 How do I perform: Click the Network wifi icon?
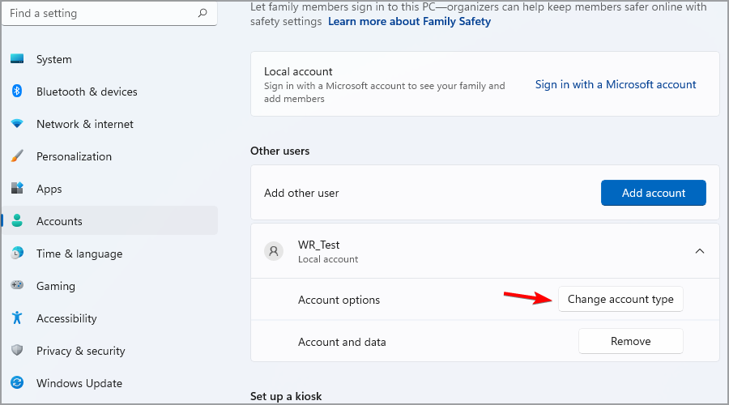pos(17,124)
